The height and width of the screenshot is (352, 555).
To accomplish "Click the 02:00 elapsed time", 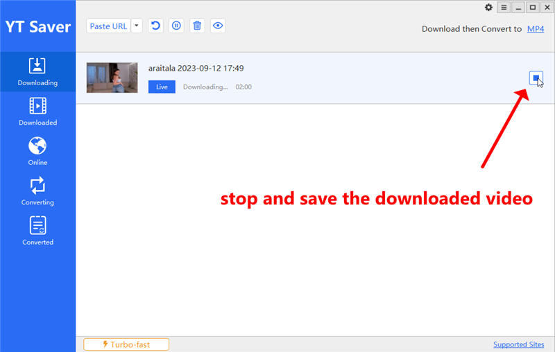I will pyautogui.click(x=244, y=87).
